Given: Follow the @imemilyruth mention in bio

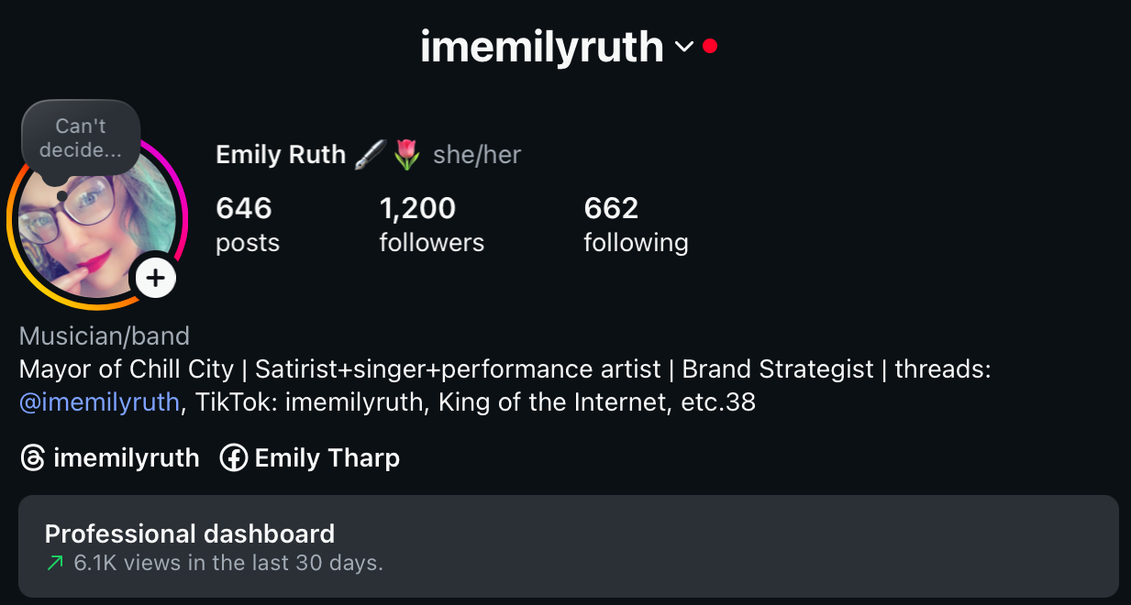Looking at the screenshot, I should [99, 401].
